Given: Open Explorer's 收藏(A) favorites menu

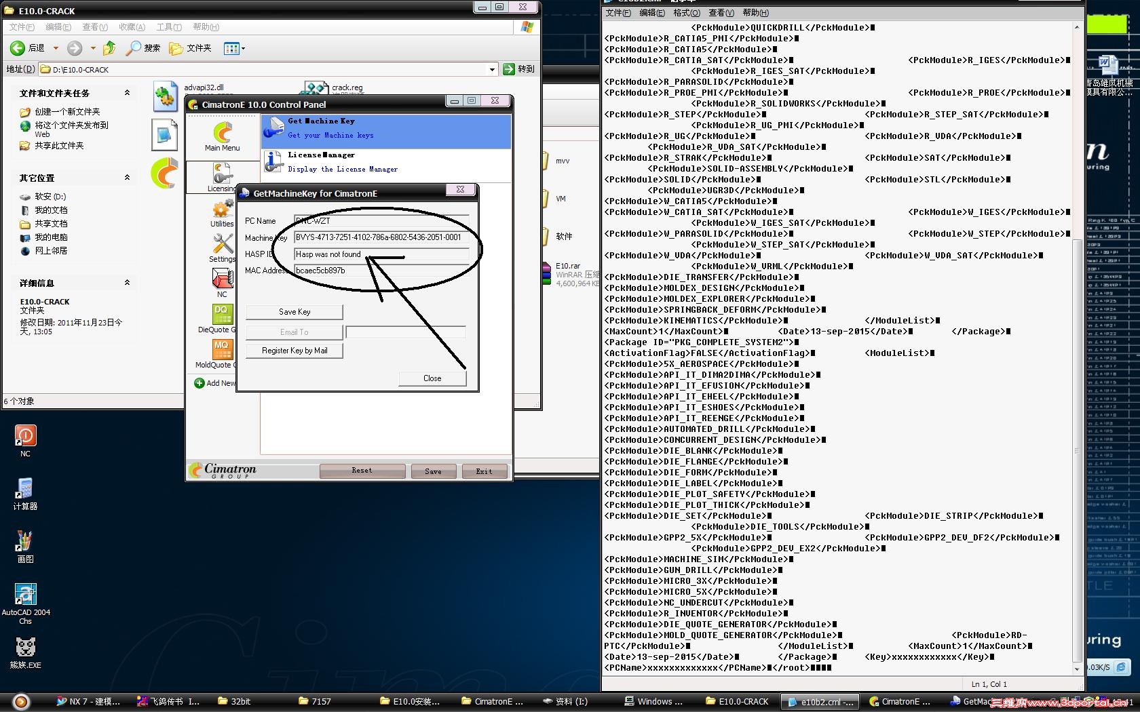Looking at the screenshot, I should pos(132,27).
